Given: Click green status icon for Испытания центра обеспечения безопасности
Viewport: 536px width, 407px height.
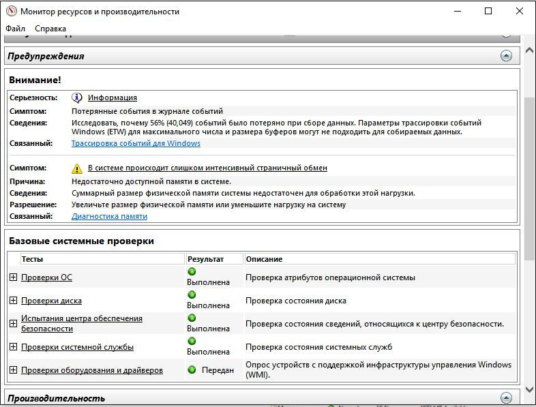Looking at the screenshot, I should [192, 318].
